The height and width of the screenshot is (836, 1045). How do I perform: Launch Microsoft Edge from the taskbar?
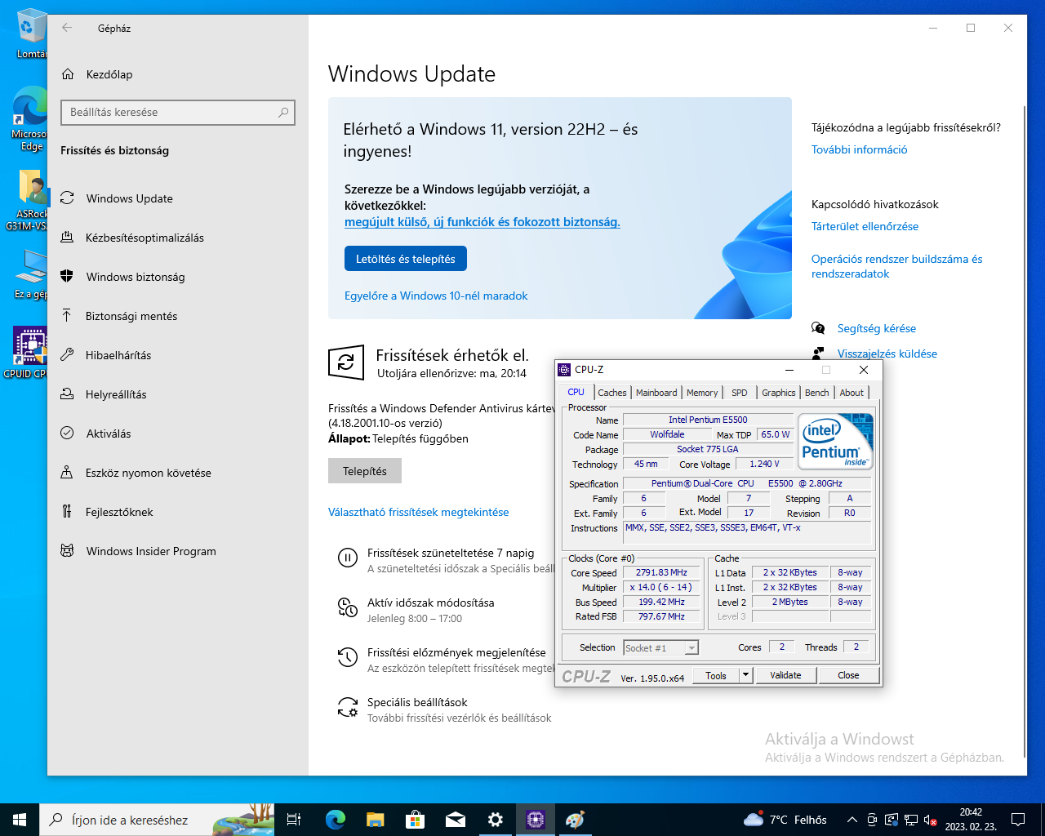pyautogui.click(x=335, y=820)
